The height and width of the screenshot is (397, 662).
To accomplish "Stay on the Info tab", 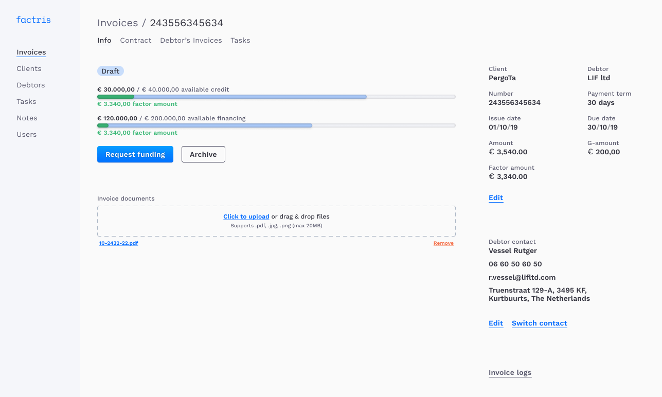I will 104,40.
